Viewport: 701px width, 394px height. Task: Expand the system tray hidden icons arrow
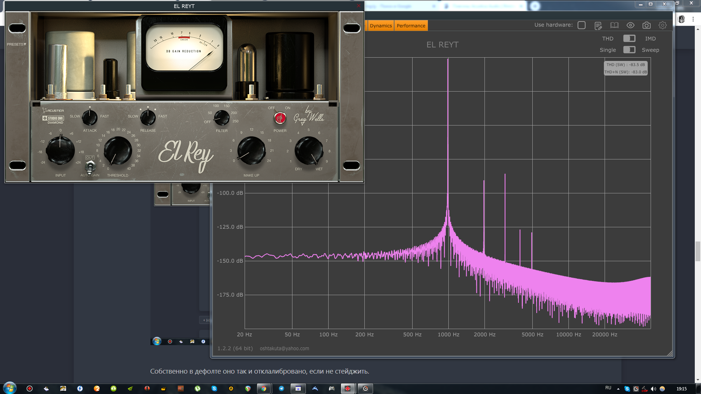point(618,389)
